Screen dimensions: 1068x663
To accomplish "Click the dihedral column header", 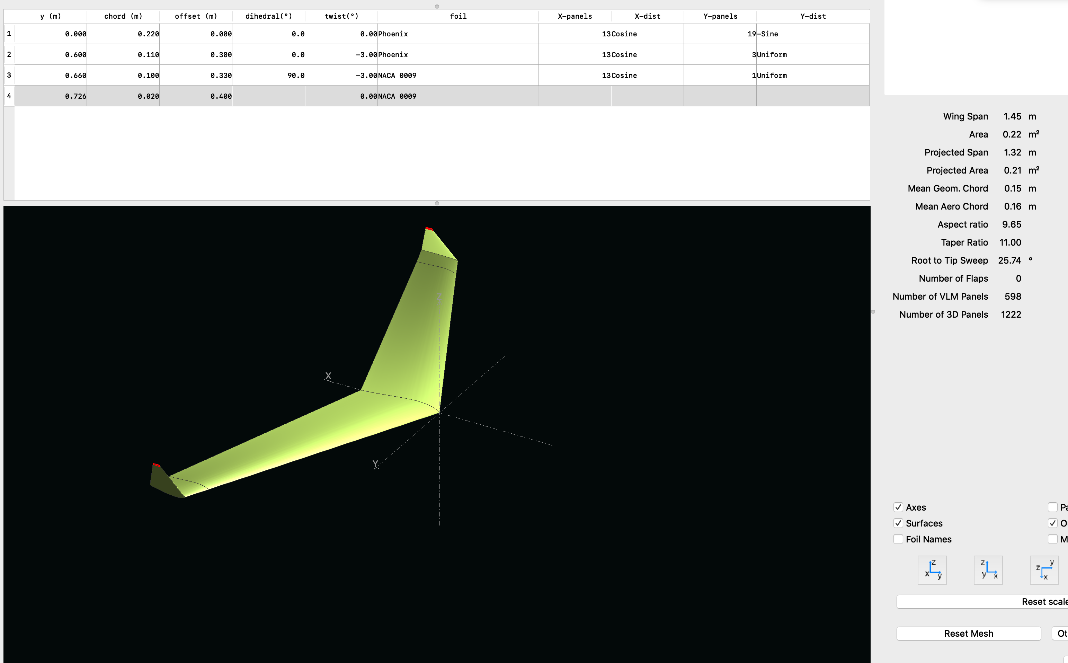I will click(x=268, y=16).
